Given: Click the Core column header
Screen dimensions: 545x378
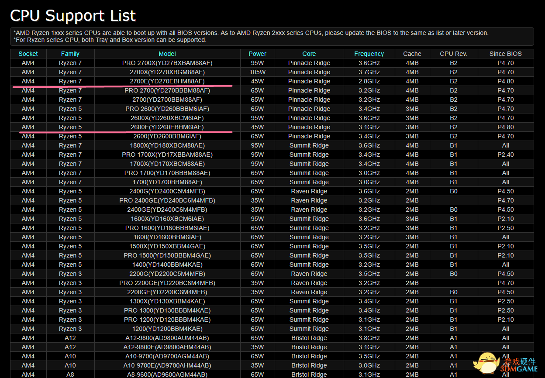Looking at the screenshot, I should click(x=309, y=54).
